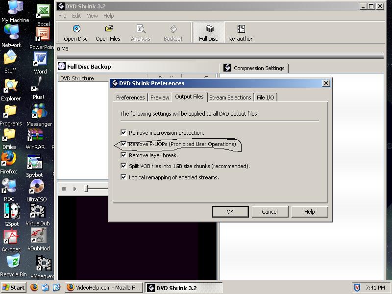392x294 pixels.
Task: Click the preview play button
Action: 75,189
